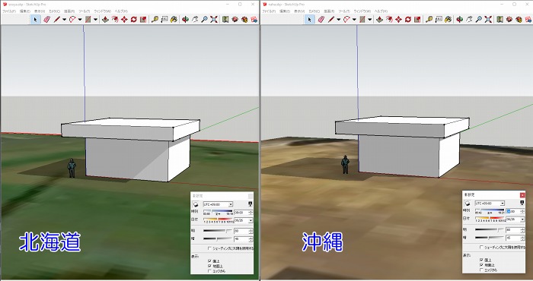Uncheck 'on faces' display checkbox in Okinawa shadow panel

(x=481, y=260)
